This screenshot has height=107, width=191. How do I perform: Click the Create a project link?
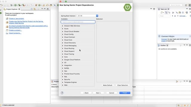point(15,30)
